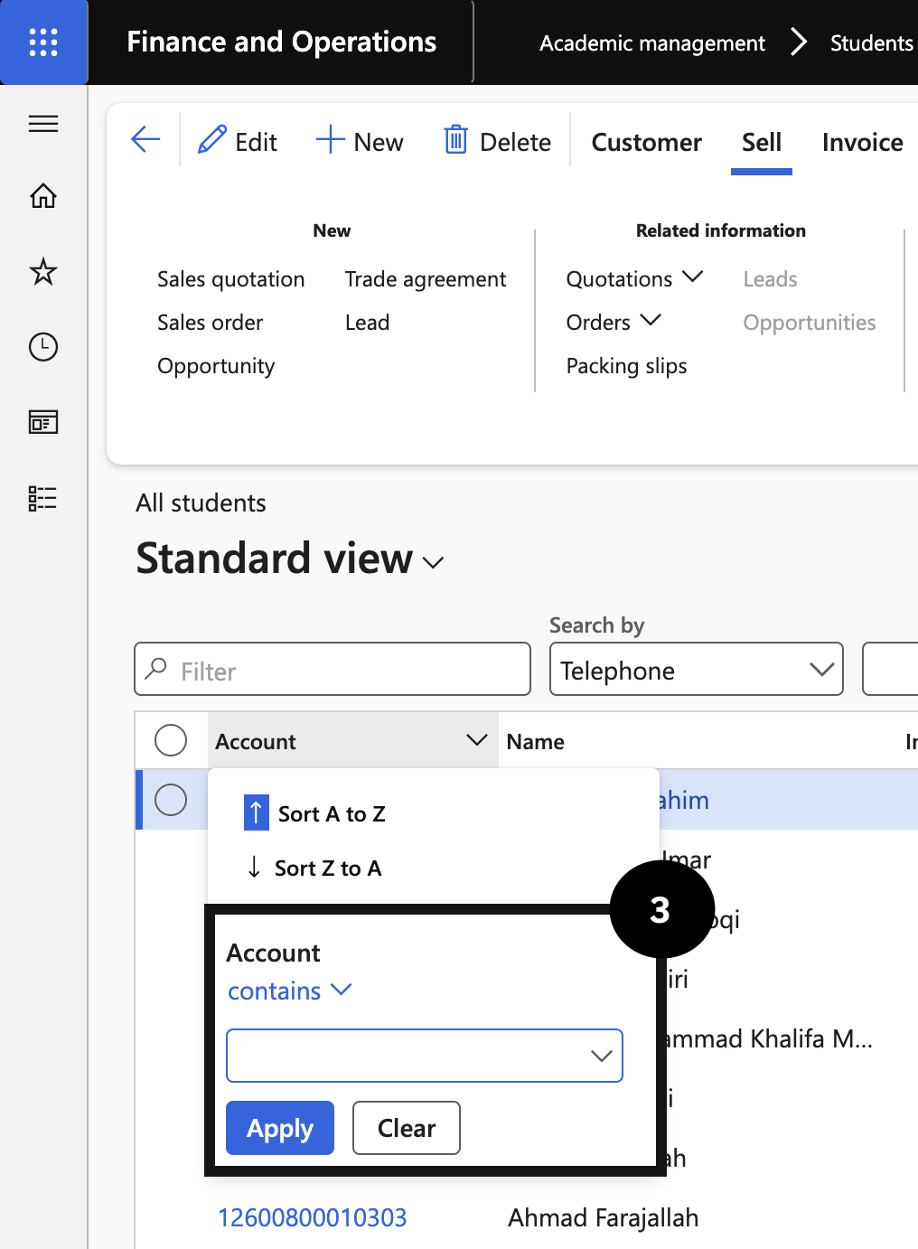Toggle the select-all rows circle
This screenshot has height=1249, width=918.
click(171, 740)
